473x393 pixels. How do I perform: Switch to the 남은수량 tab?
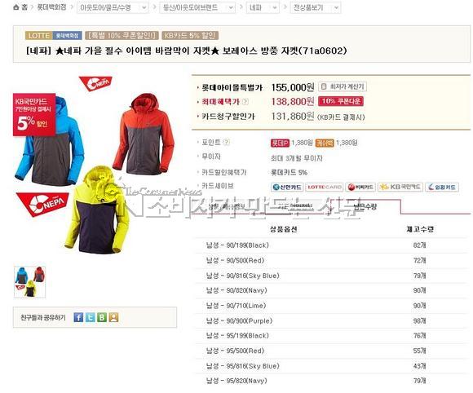pos(365,206)
